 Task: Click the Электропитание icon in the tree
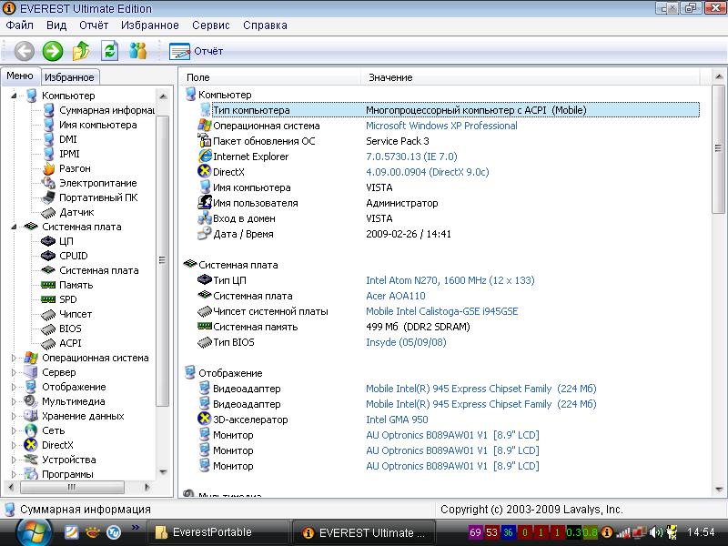[48, 183]
